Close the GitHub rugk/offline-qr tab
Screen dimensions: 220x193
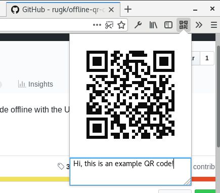(111, 10)
